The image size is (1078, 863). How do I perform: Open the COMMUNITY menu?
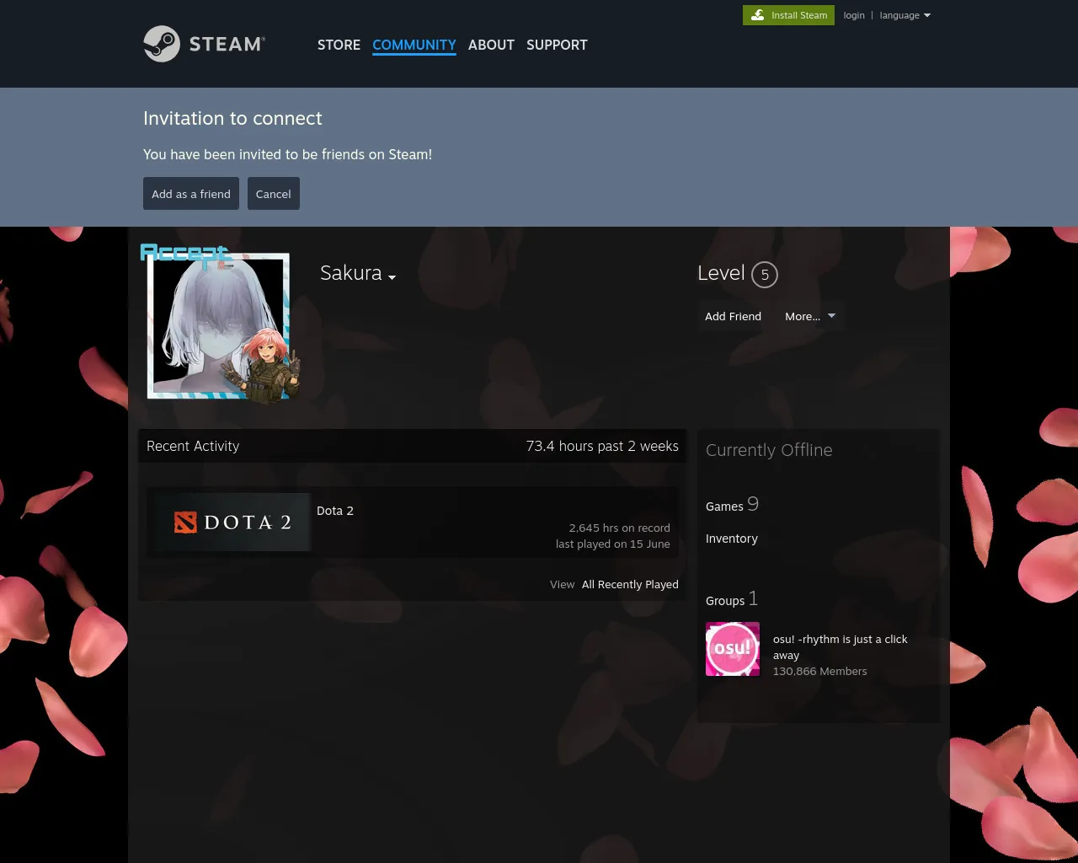(x=414, y=45)
